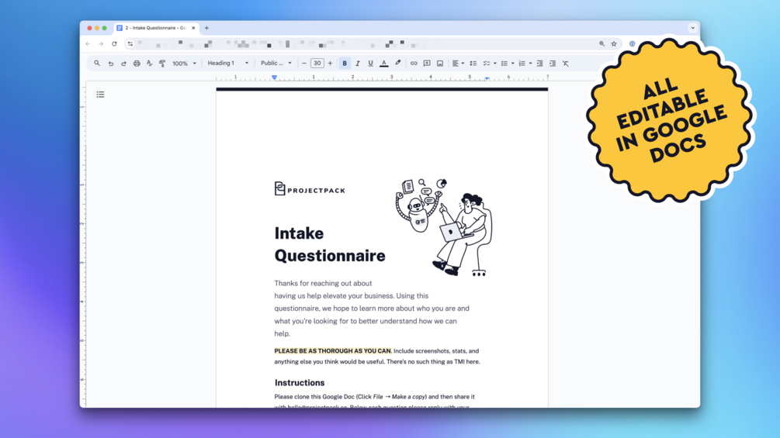The width and height of the screenshot is (780, 438).
Task: Run spelling and grammar check
Action: [x=149, y=64]
